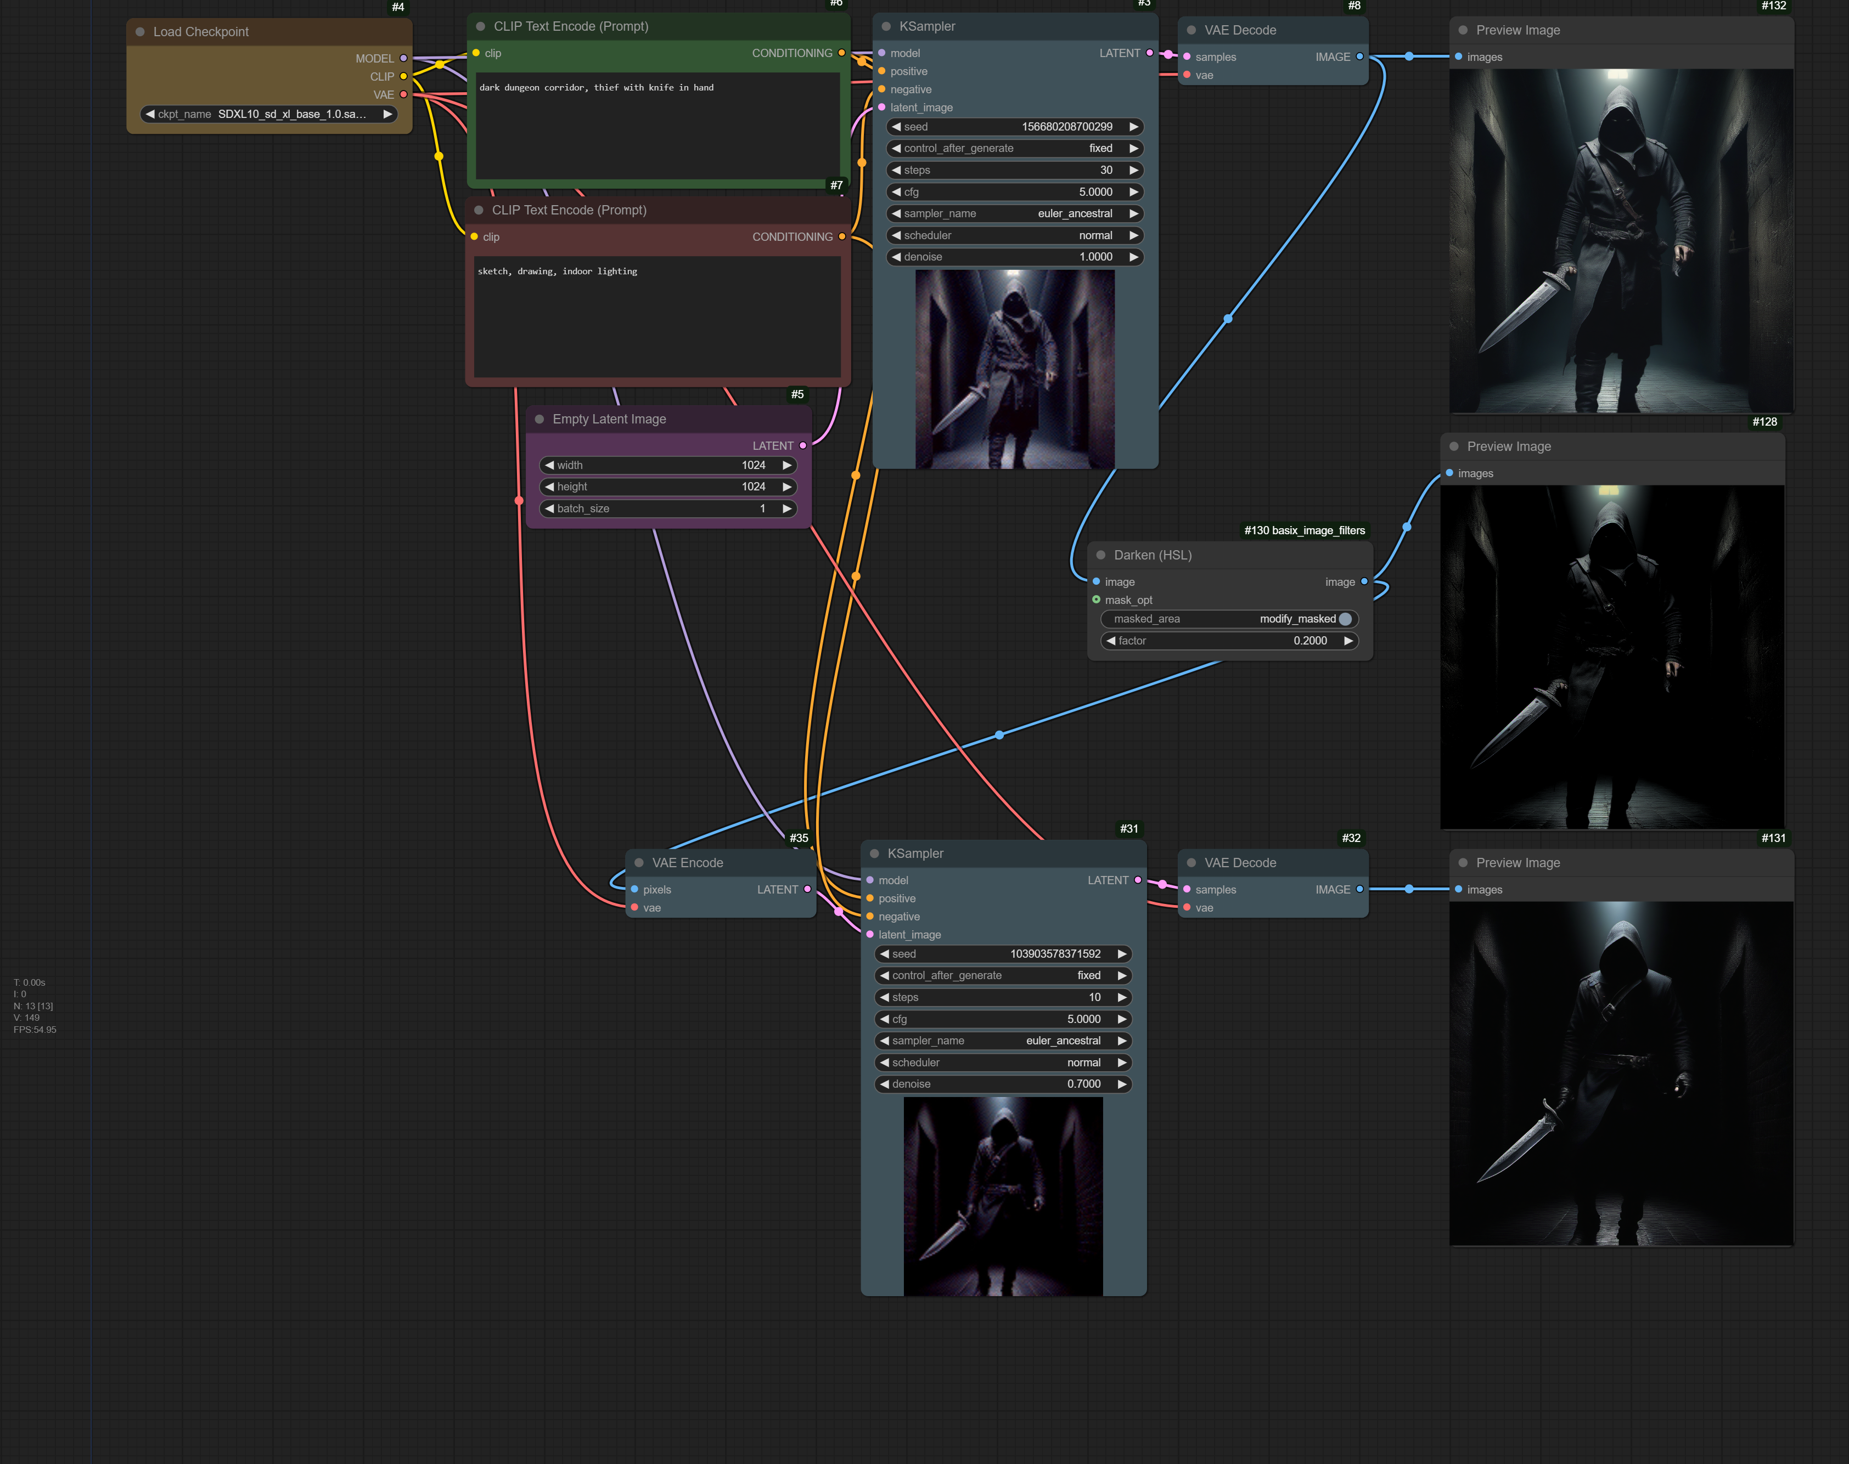Click FPS:54.95 stats readout
Viewport: 1849px width, 1464px height.
click(35, 1030)
